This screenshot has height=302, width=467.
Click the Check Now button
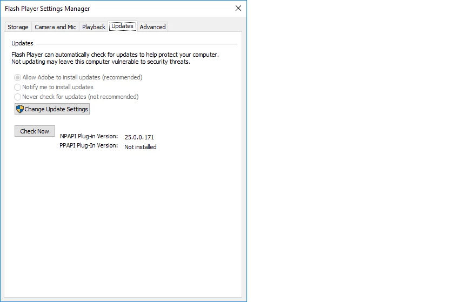[x=35, y=131]
